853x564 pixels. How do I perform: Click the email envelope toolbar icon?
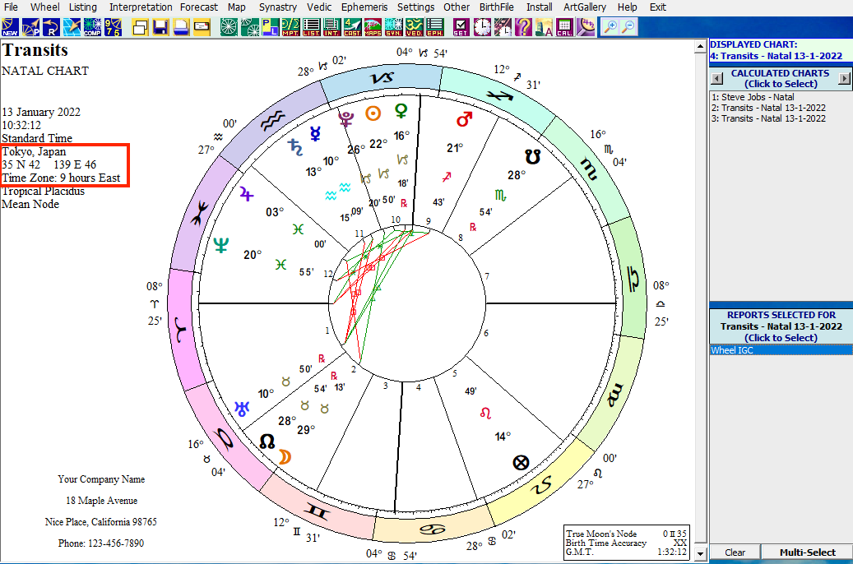(202, 27)
